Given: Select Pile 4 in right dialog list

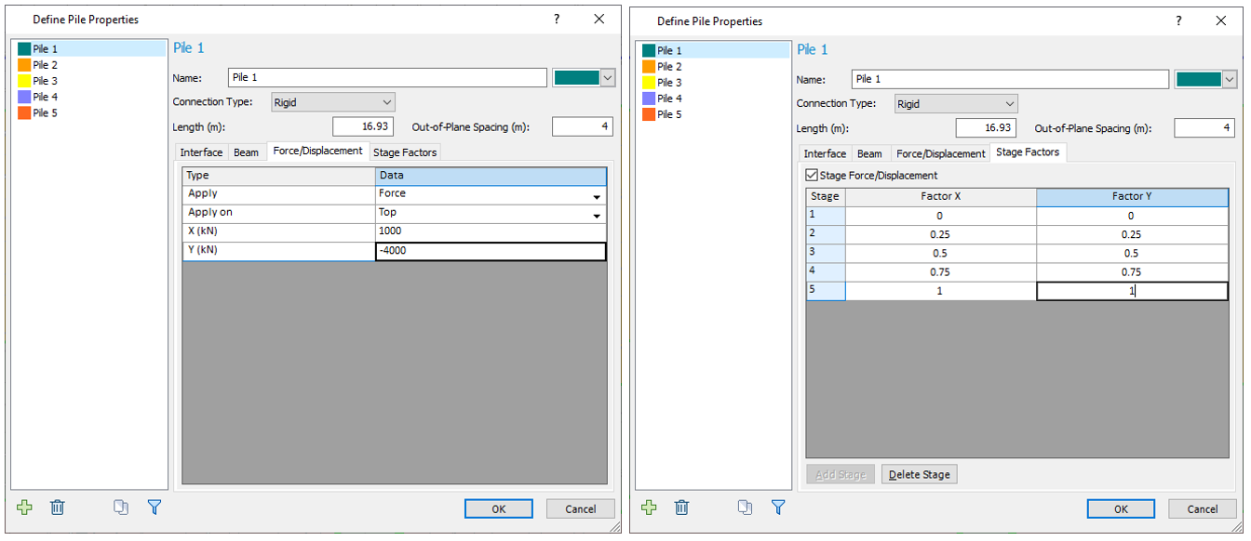Looking at the screenshot, I should point(713,99).
